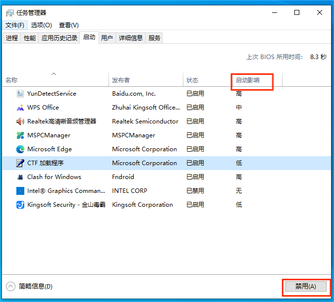
Task: Click the Intel Graphics Command icon
Action: tap(20, 191)
